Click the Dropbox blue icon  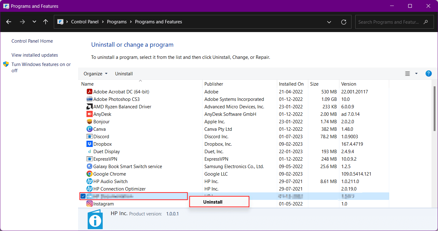click(x=90, y=144)
